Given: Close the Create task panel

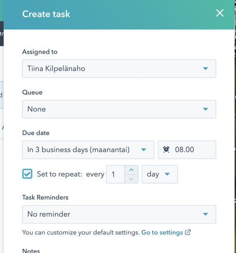Looking at the screenshot, I should click(x=220, y=13).
